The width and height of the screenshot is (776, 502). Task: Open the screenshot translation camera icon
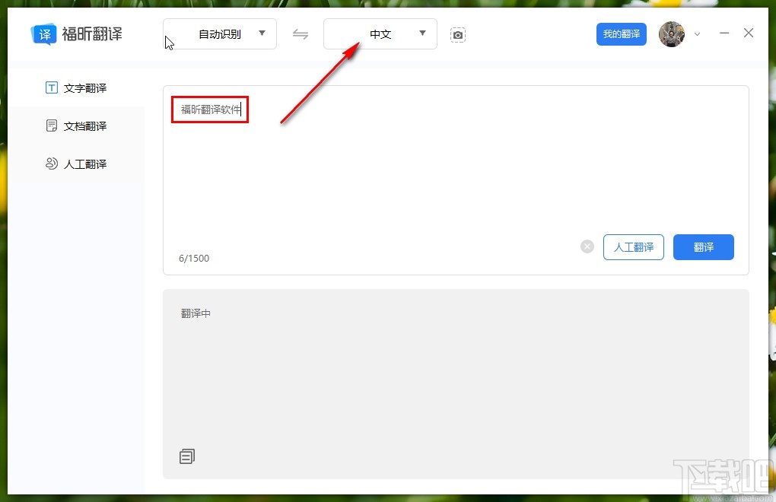pos(458,35)
